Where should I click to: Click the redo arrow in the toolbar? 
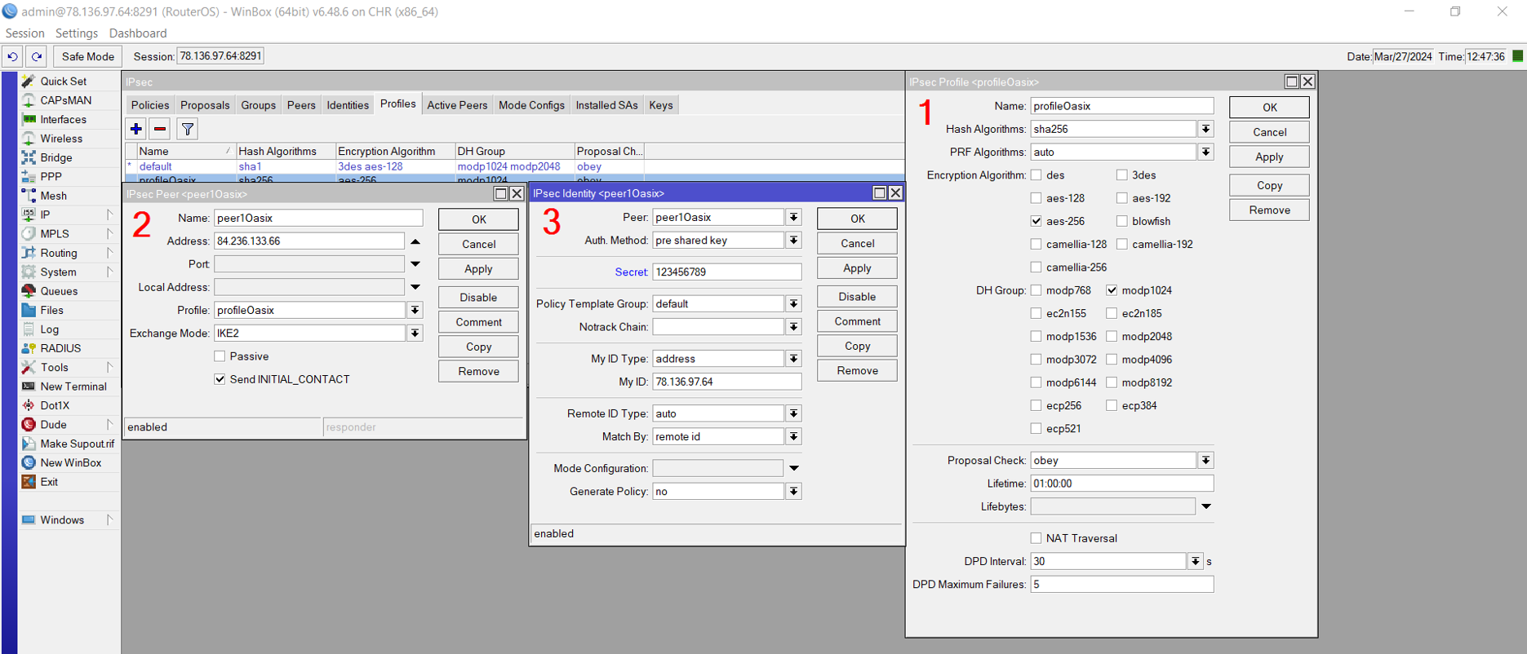pyautogui.click(x=37, y=56)
